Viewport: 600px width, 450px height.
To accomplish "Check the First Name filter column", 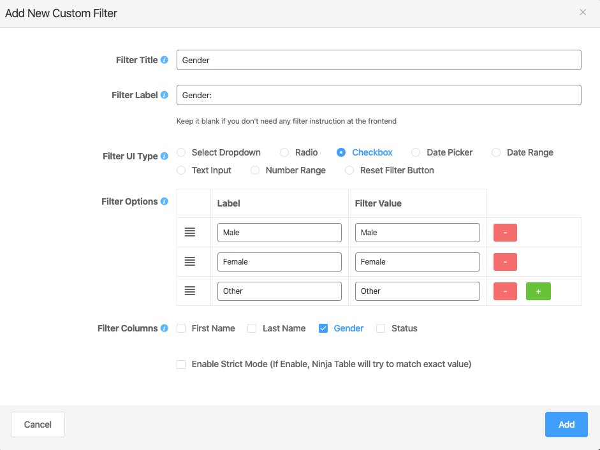I will click(x=182, y=328).
